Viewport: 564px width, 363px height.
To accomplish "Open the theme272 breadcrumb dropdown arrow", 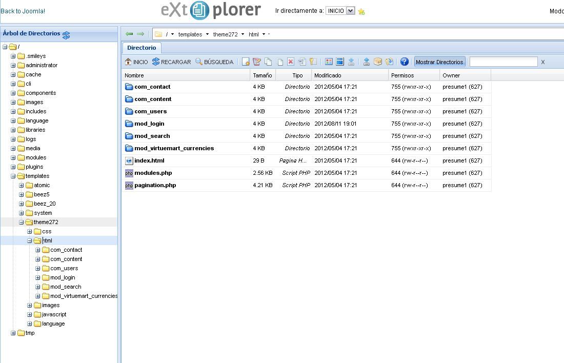I will point(243,34).
